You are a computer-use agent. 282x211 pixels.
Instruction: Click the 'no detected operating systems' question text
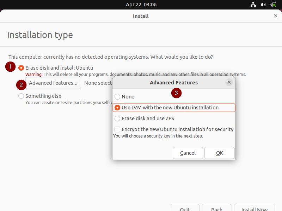click(x=111, y=57)
